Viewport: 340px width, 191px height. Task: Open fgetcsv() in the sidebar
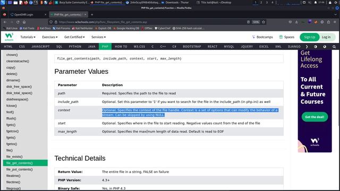(x=12, y=131)
